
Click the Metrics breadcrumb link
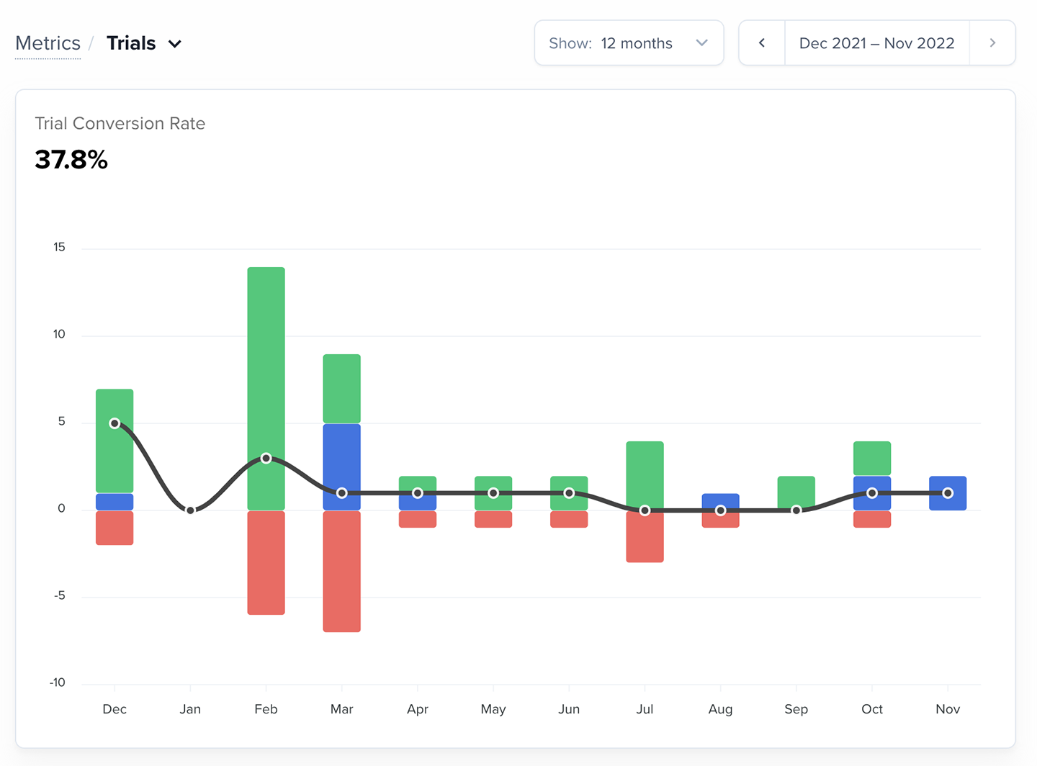tap(48, 43)
